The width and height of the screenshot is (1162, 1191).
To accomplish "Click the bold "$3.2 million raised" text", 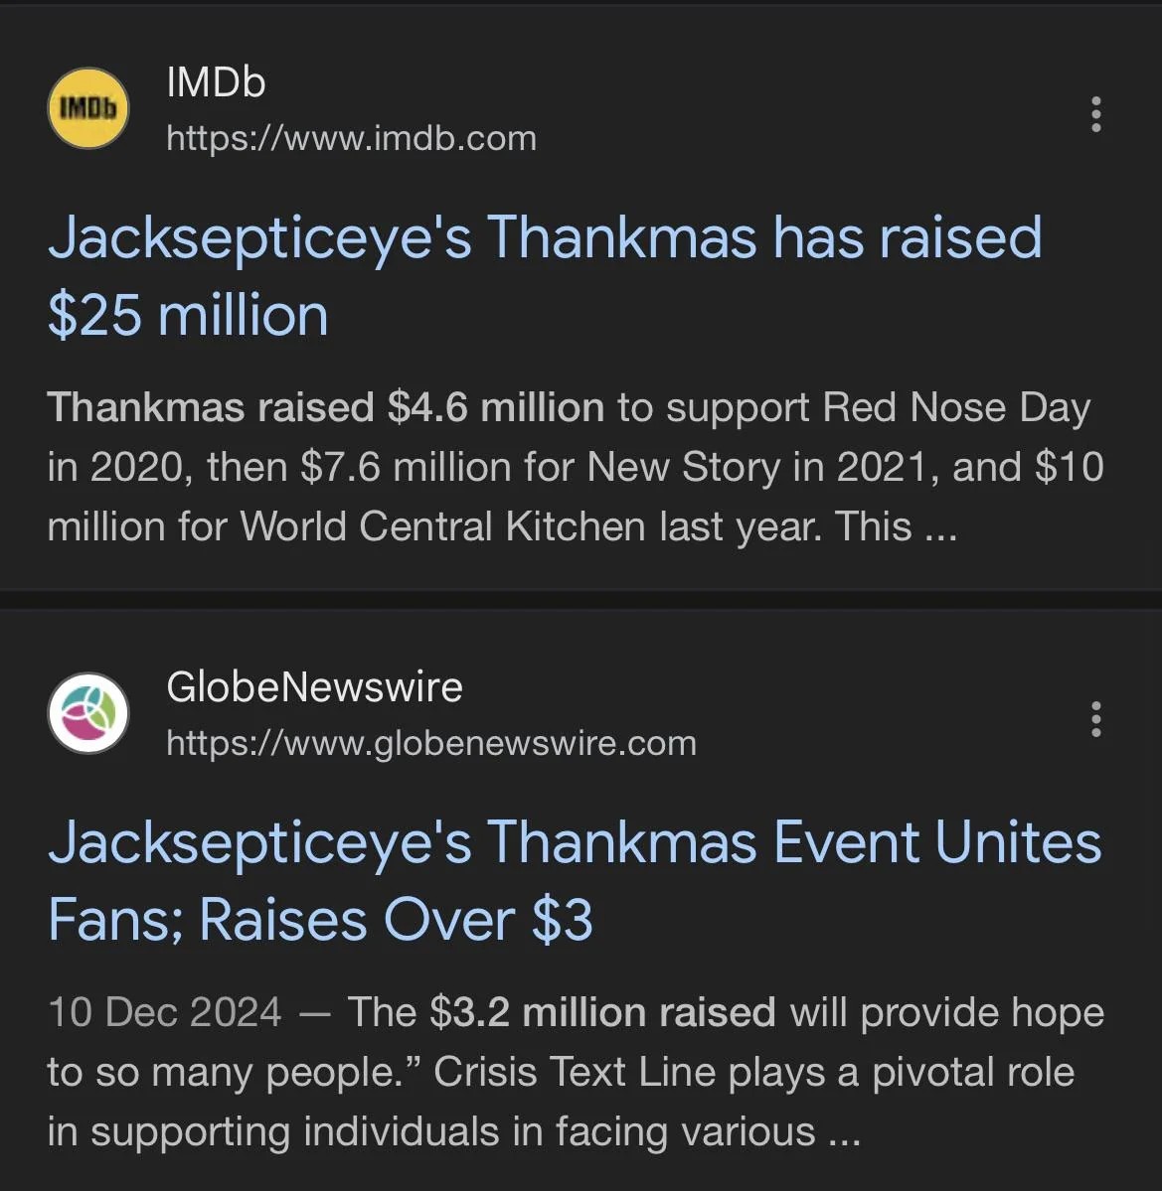I will click(602, 1012).
